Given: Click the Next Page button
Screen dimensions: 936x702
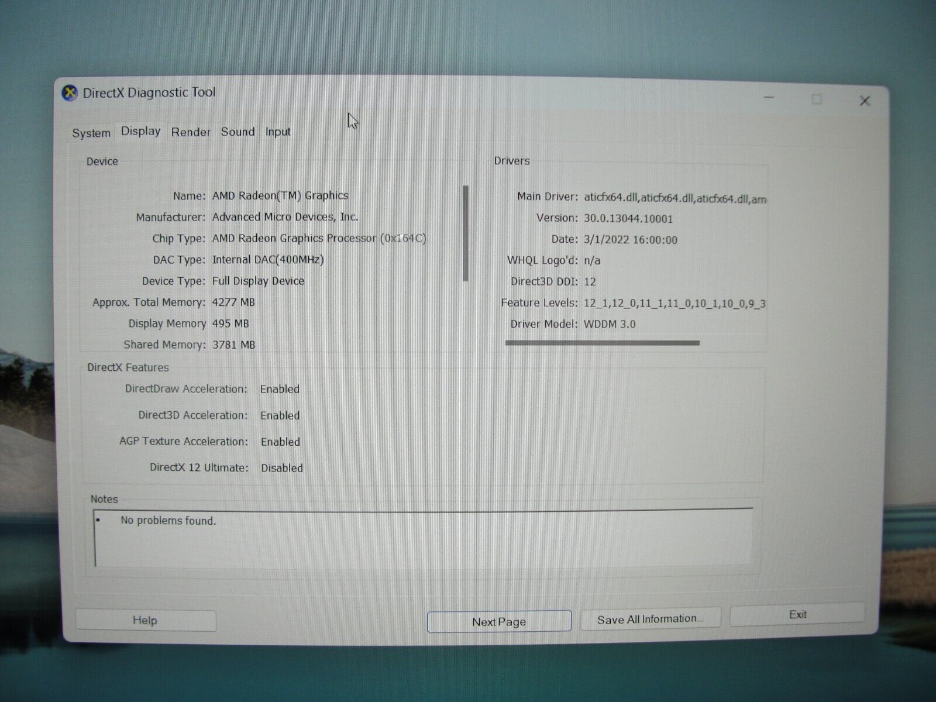Looking at the screenshot, I should coord(499,621).
